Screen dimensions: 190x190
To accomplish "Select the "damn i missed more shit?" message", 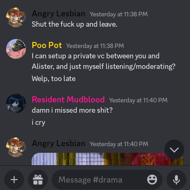I will [x=72, y=110].
